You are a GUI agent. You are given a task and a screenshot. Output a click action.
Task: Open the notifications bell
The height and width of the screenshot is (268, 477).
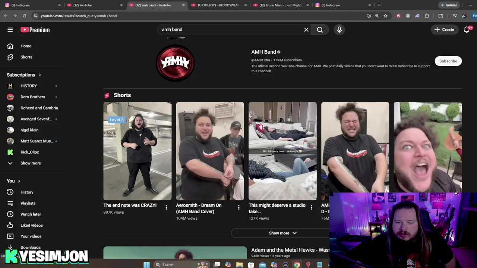(x=467, y=29)
